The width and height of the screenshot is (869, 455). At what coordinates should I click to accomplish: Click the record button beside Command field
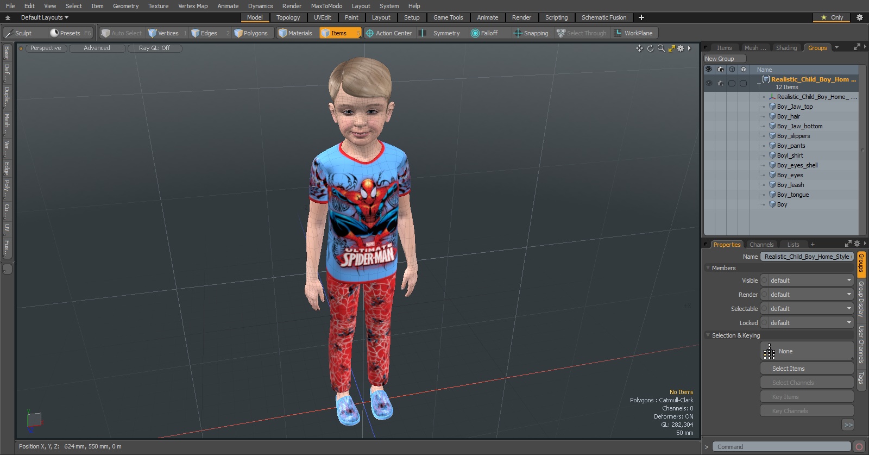pyautogui.click(x=859, y=447)
